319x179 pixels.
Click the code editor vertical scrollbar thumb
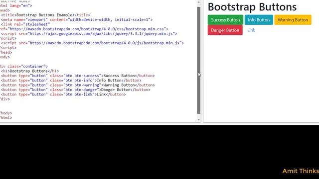[199, 60]
